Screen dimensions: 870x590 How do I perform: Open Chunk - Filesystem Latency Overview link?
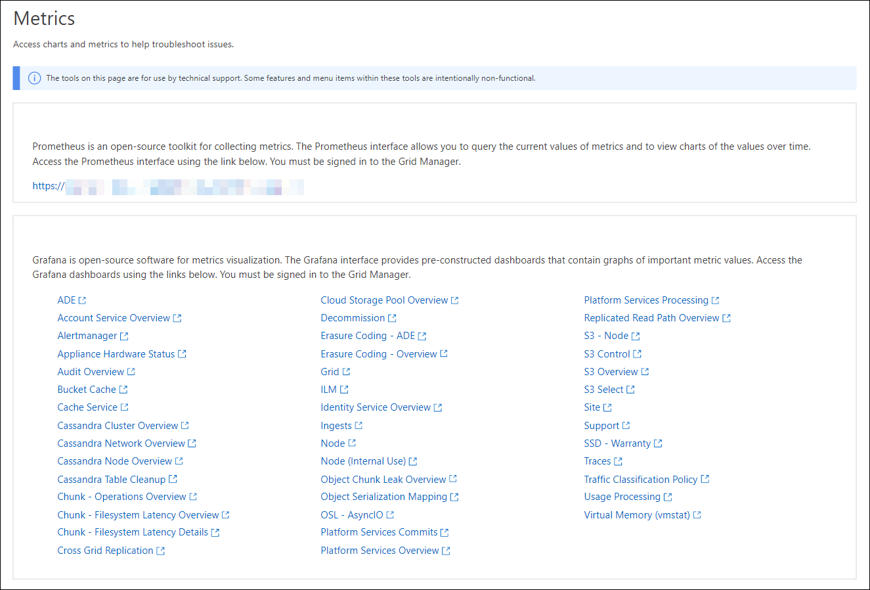(139, 515)
